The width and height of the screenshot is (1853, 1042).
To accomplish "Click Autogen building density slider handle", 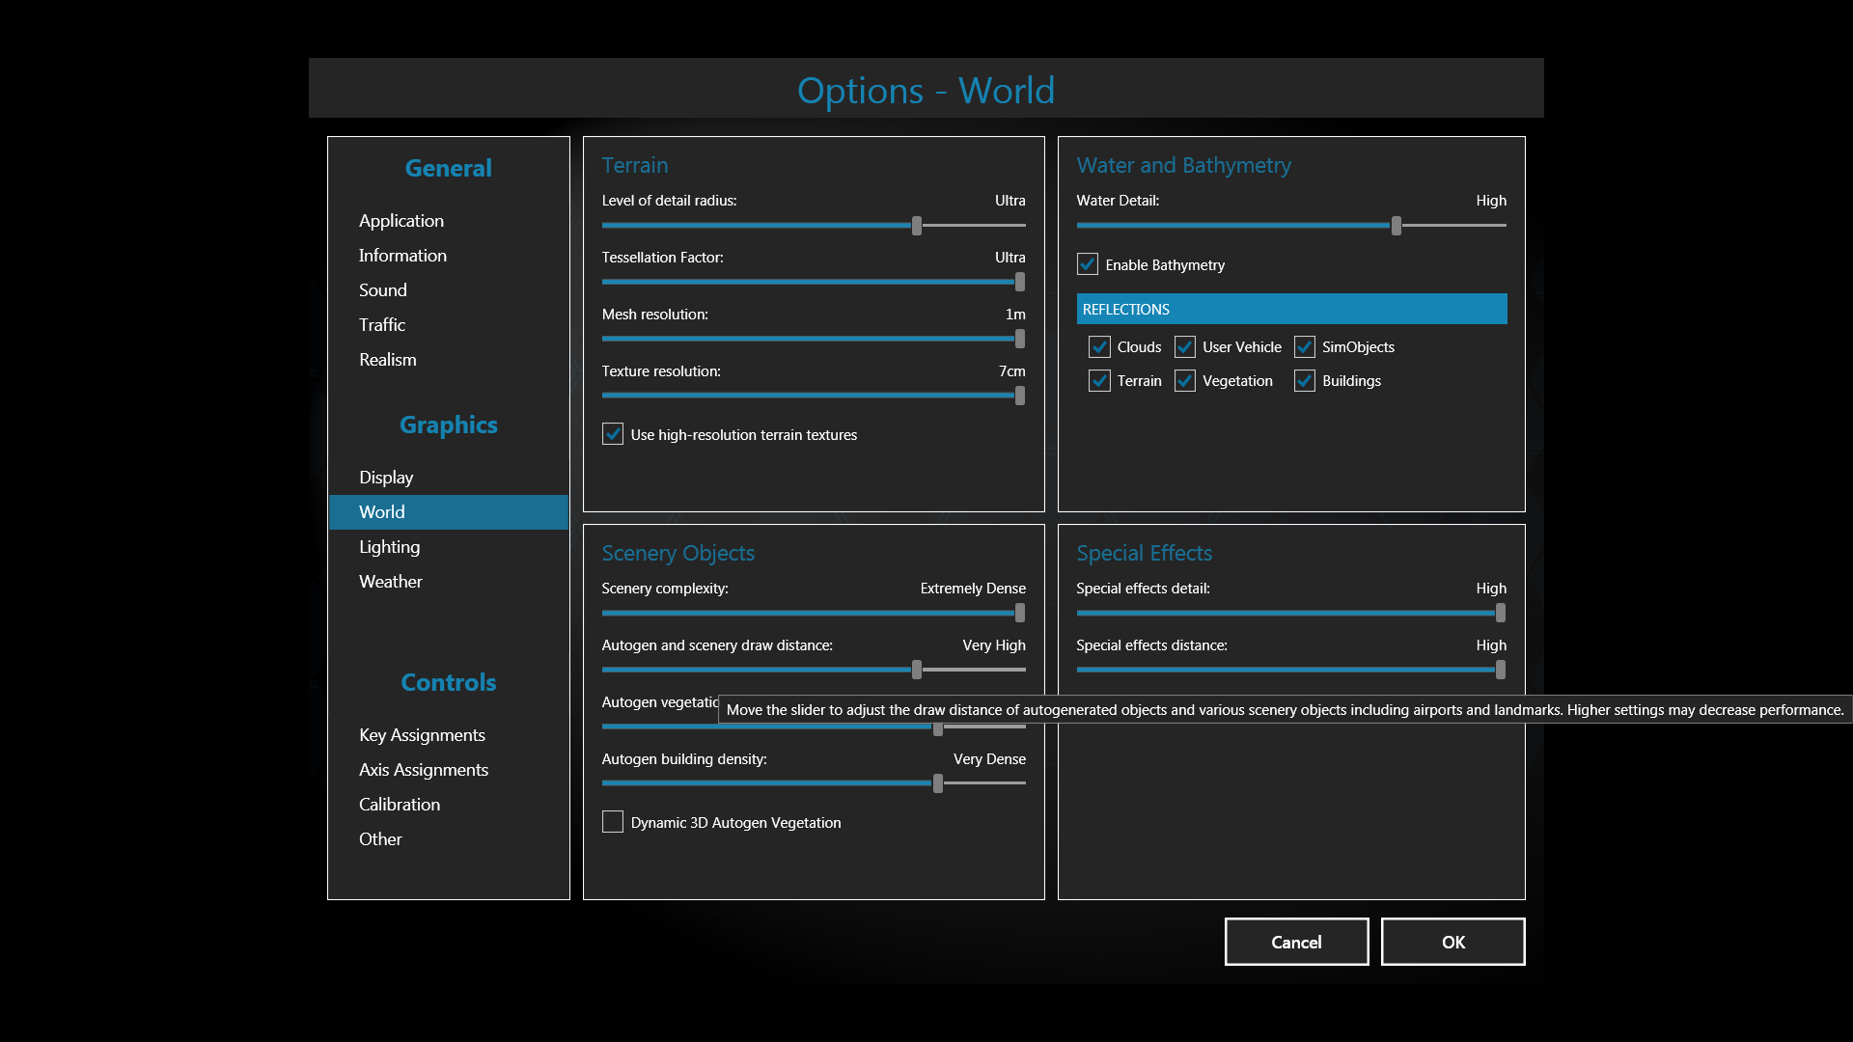I will [938, 783].
